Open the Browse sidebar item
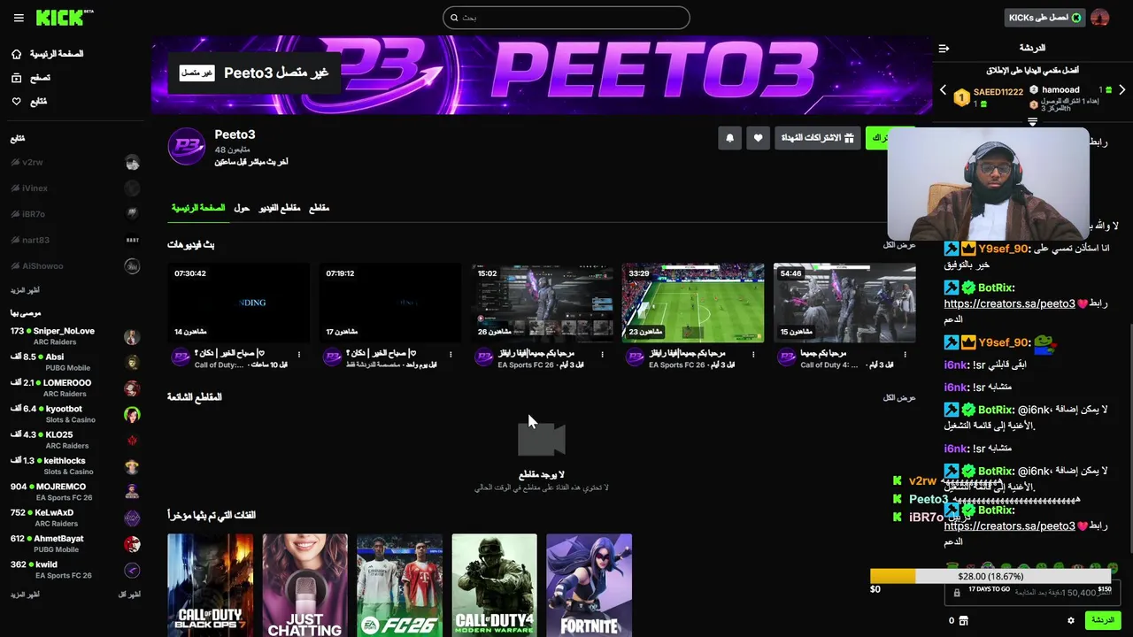This screenshot has height=637, width=1133. (31, 78)
